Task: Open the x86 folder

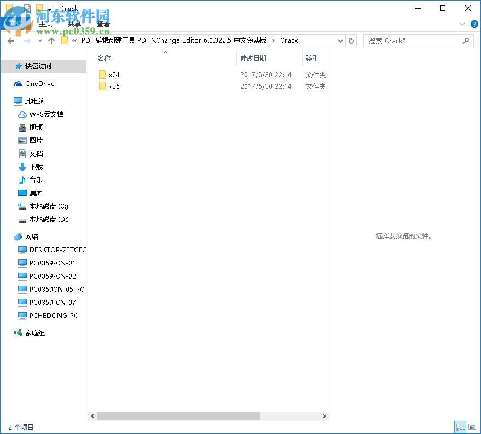Action: coord(114,86)
